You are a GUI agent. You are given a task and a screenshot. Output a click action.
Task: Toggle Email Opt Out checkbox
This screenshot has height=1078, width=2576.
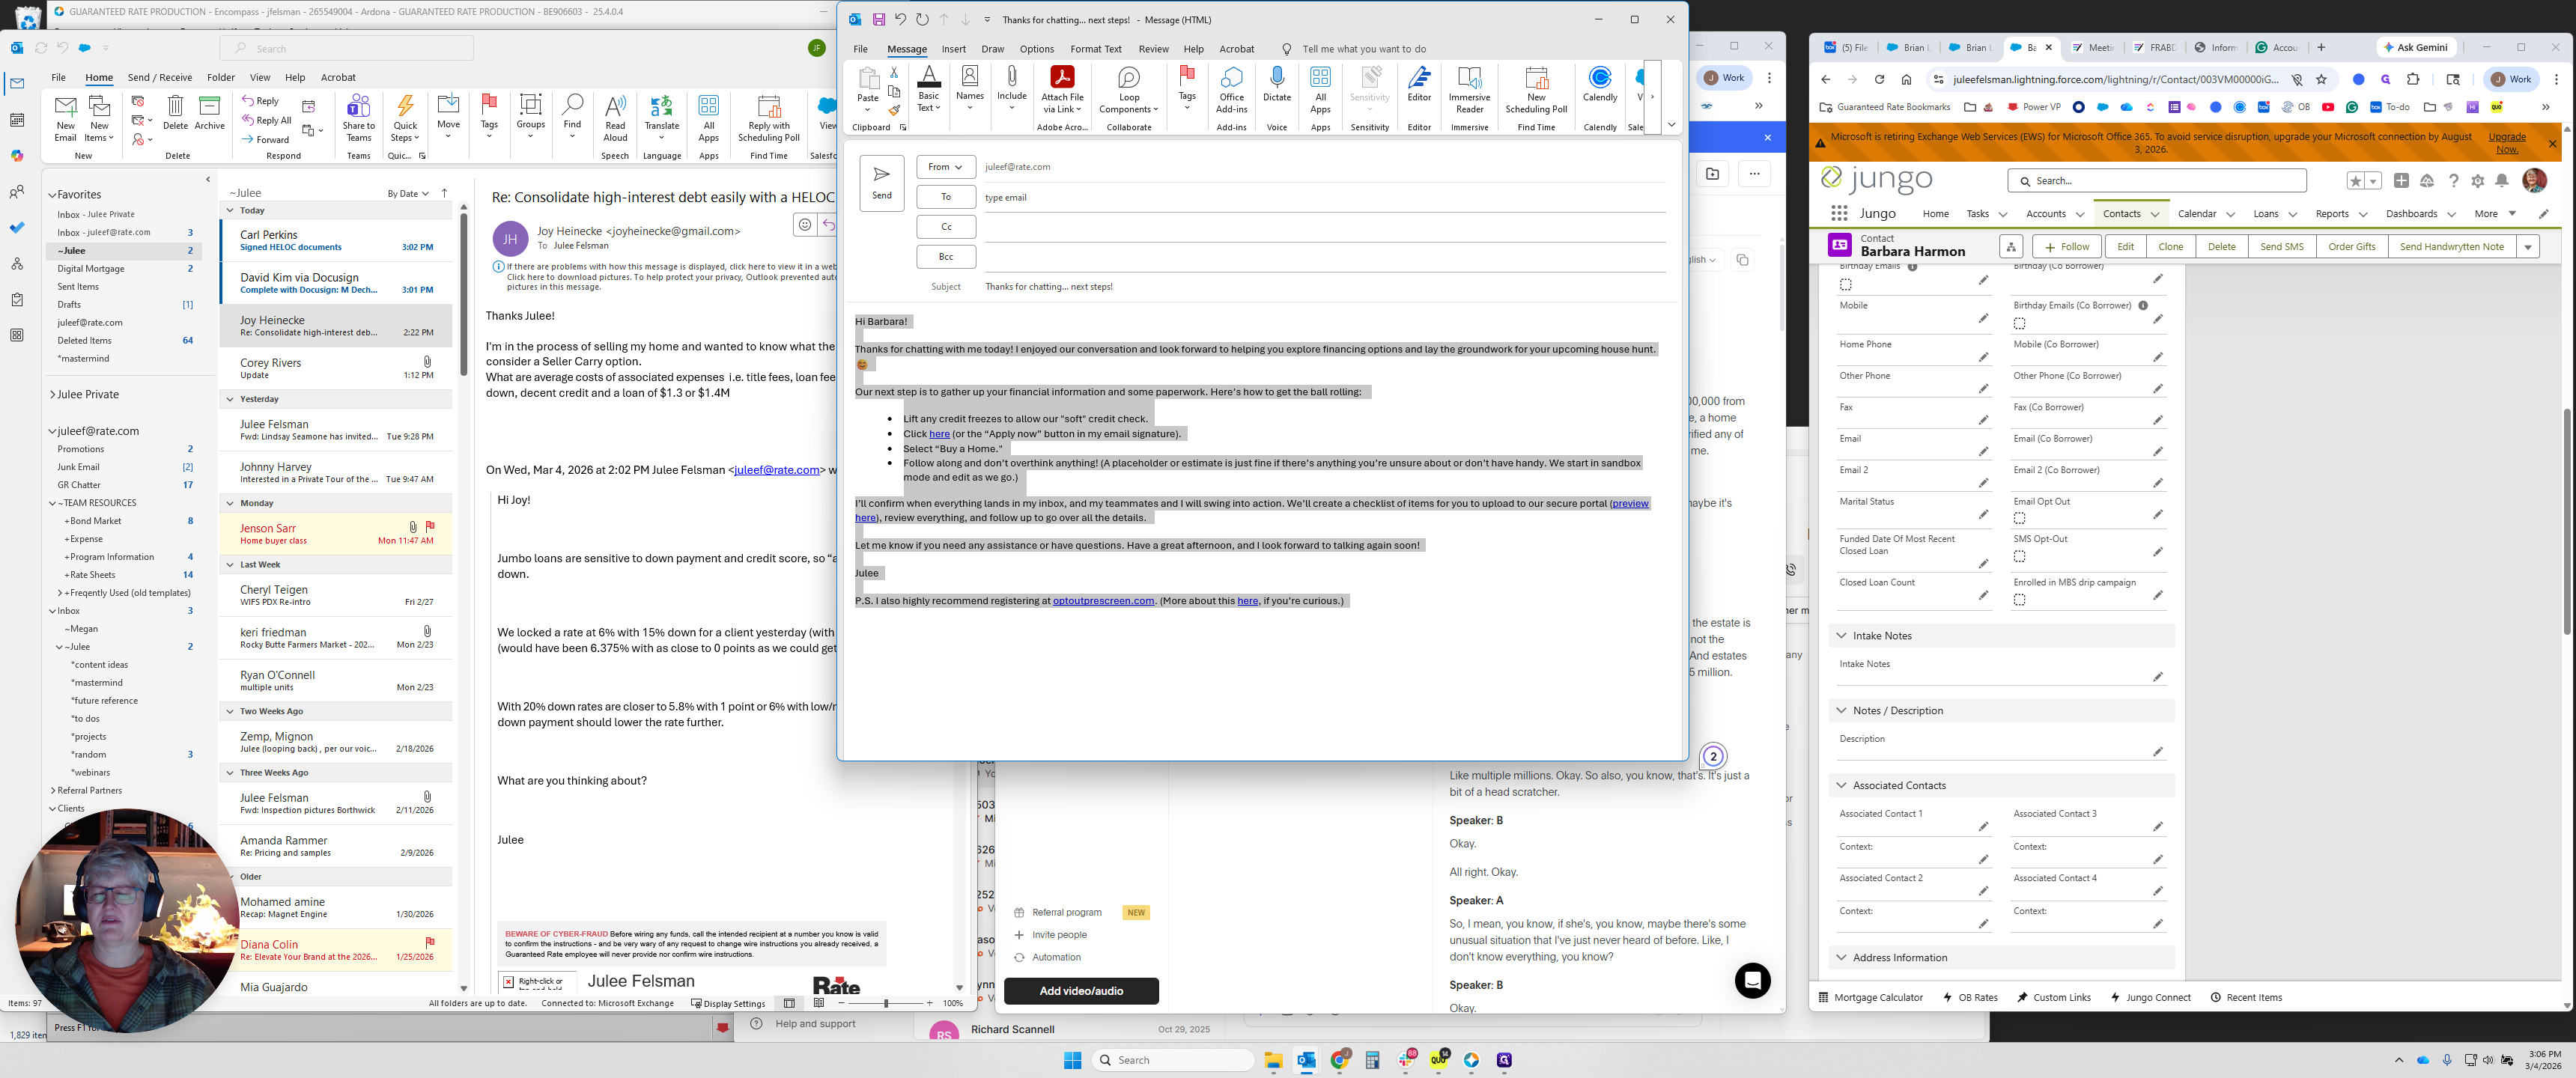[2019, 518]
